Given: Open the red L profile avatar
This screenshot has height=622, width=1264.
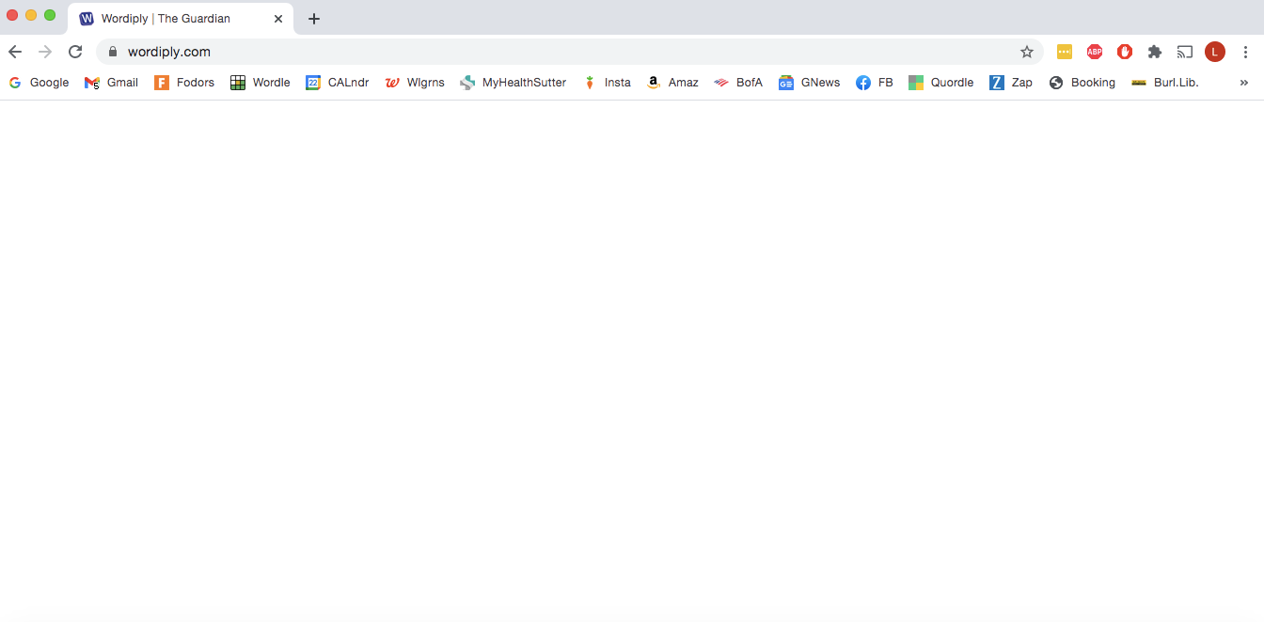Looking at the screenshot, I should (1215, 52).
